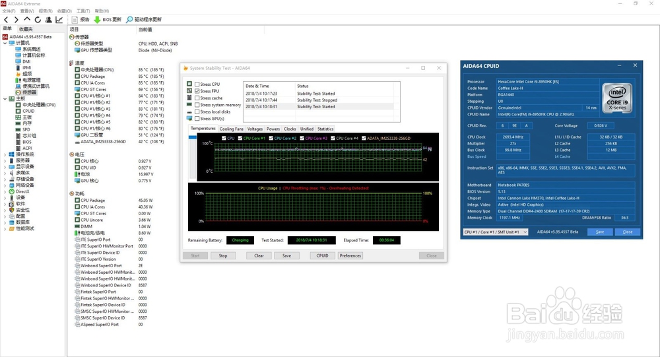Click the Up arrow toolbar icon
The image size is (660, 357).
coord(27,19)
